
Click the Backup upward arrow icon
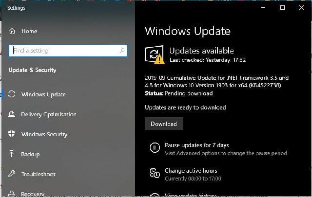pyautogui.click(x=12, y=154)
